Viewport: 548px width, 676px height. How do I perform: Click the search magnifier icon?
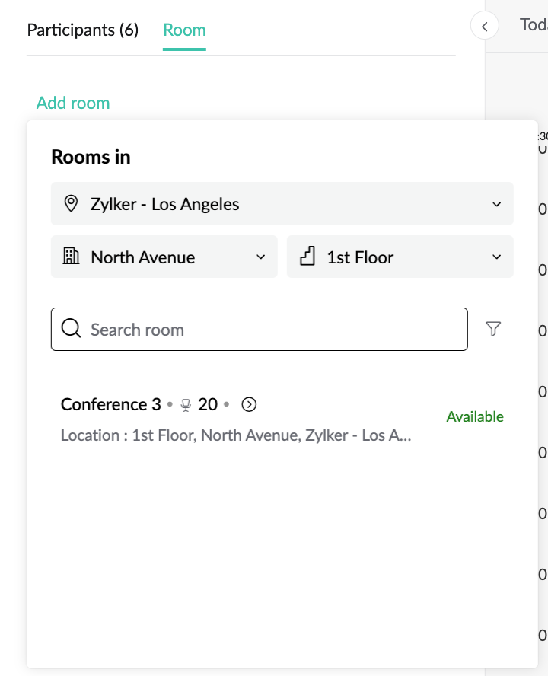coord(71,329)
